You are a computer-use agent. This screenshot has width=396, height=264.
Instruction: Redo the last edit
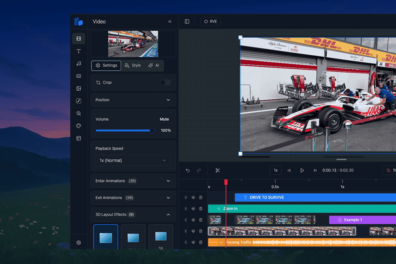tap(199, 170)
